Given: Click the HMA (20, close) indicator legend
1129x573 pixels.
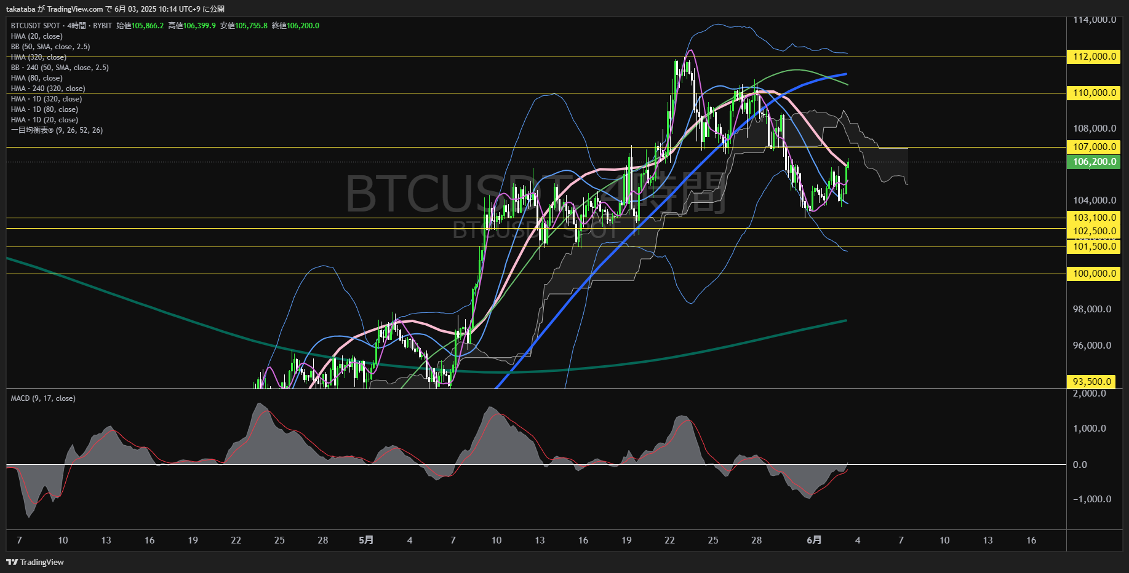Looking at the screenshot, I should coord(36,36).
